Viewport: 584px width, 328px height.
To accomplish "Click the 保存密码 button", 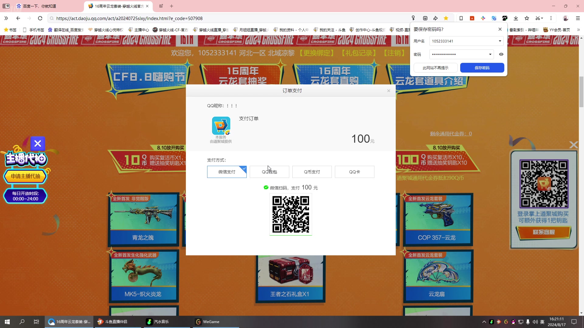I will coord(482,68).
